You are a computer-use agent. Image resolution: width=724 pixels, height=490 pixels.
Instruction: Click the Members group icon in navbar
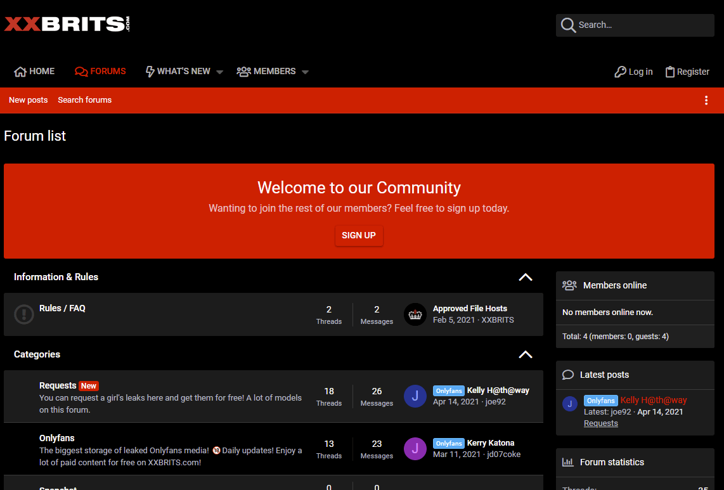coord(244,72)
